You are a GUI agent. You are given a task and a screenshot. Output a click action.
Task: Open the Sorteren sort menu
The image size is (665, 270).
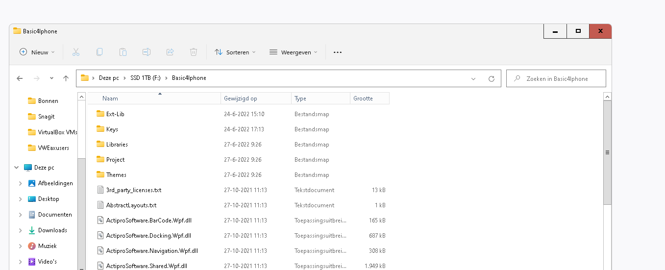point(235,52)
